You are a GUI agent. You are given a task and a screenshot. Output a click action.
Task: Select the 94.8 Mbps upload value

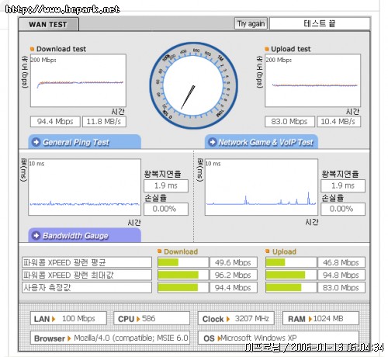341,275
